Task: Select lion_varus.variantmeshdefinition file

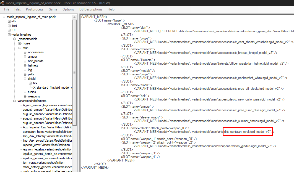Action: coord(43,163)
